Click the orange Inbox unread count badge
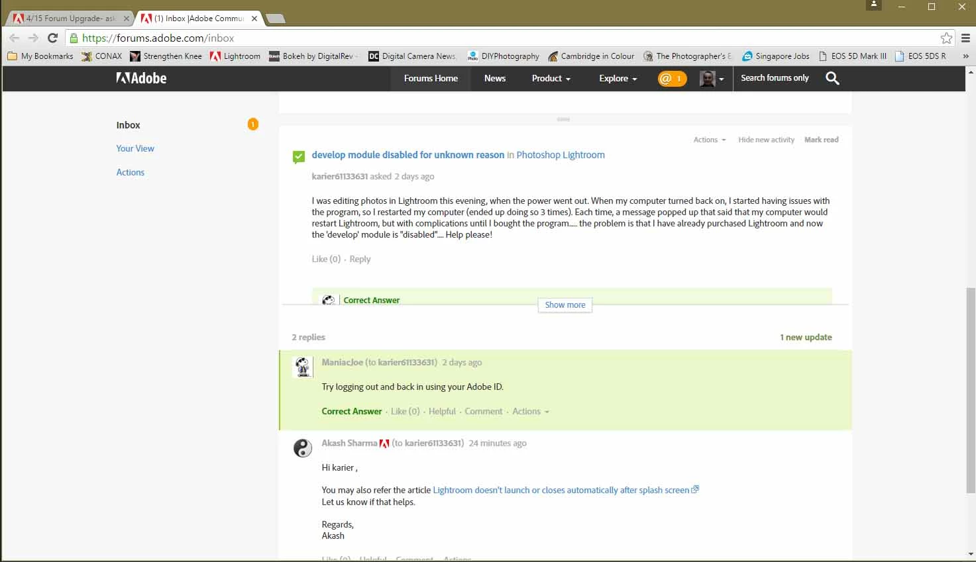Screen dimensions: 976x562 253,124
